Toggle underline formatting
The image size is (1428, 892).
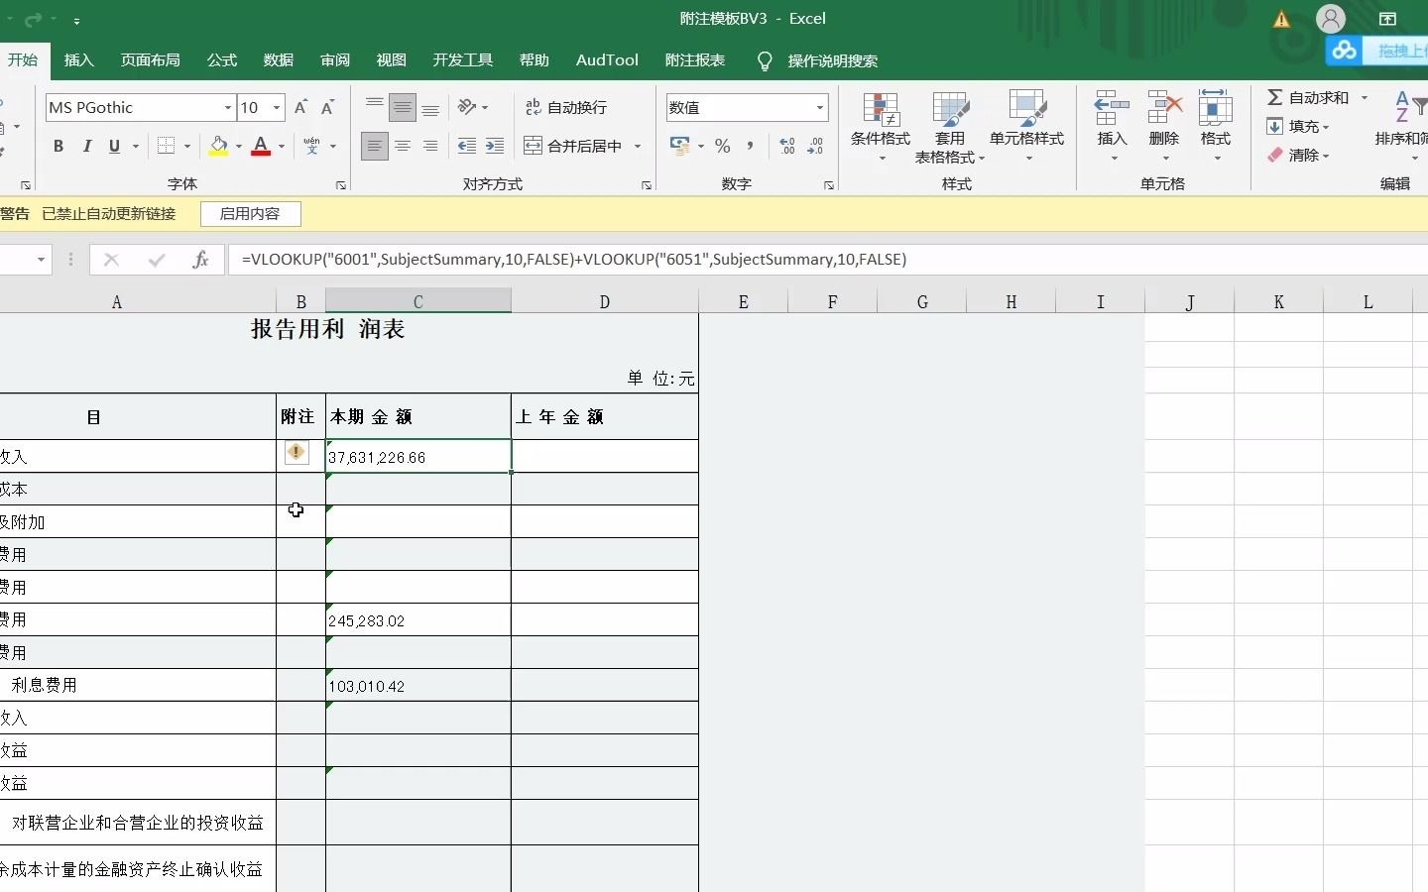(115, 147)
